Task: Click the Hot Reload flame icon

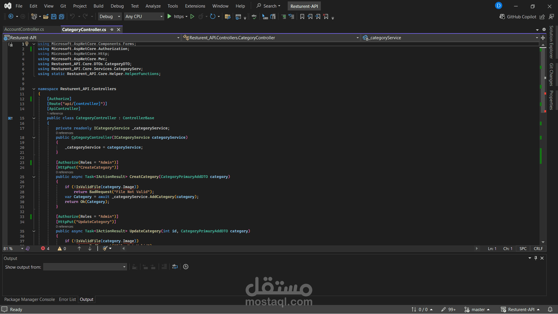Action: click(x=201, y=17)
